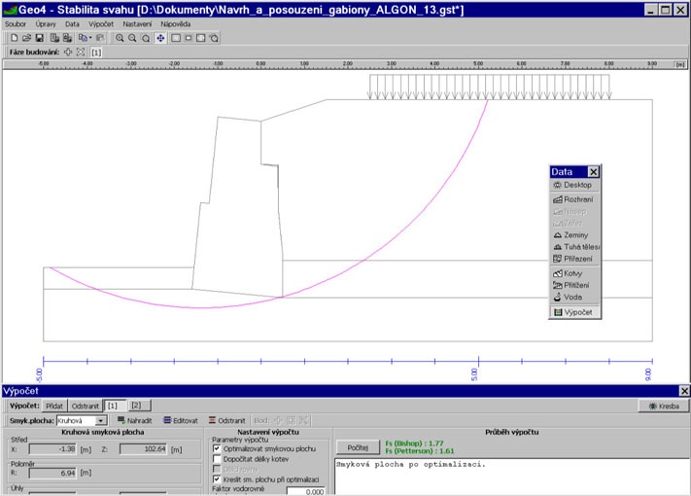This screenshot has width=691, height=496.
Task: Toggle Dopočítat délky kotev checkbox
Action: pos(217,459)
